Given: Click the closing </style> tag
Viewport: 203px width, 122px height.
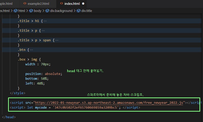Looking at the screenshot, I should 18,93.
